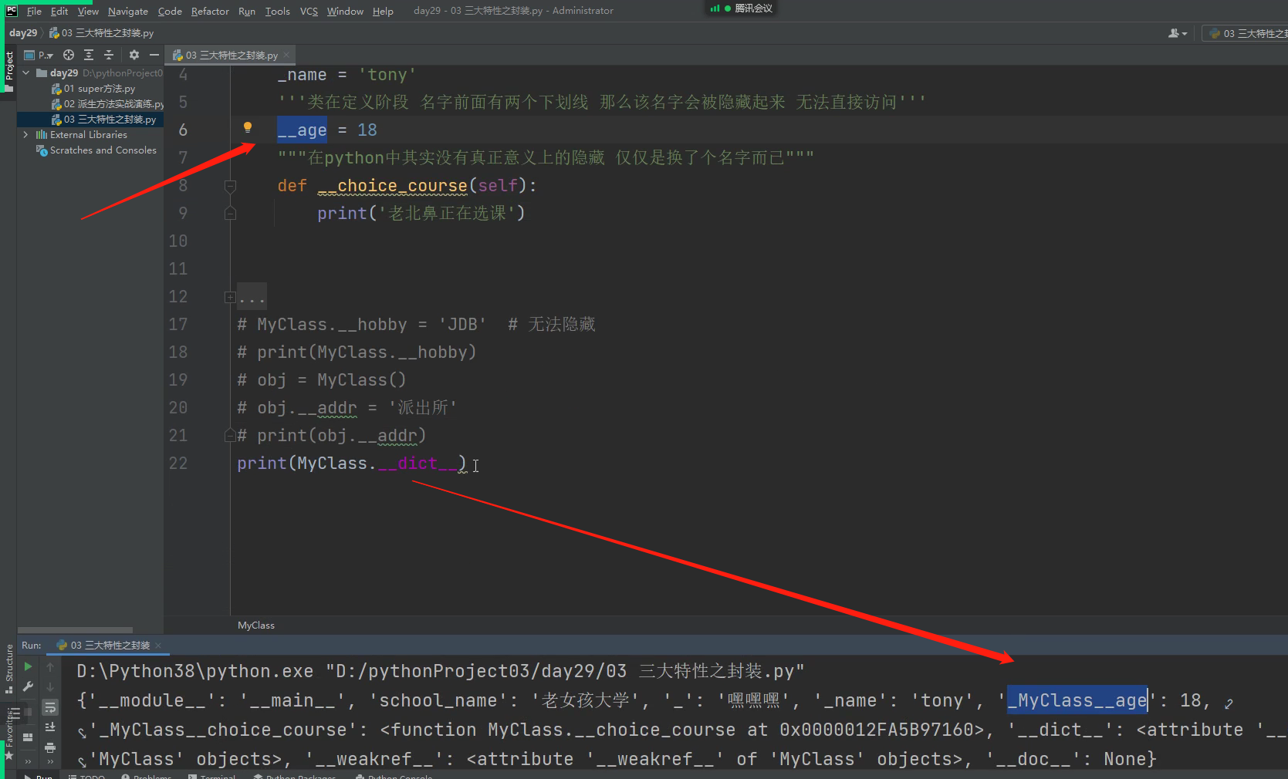
Task: Close the Run tab 03 三大特性之封装
Action: point(158,645)
